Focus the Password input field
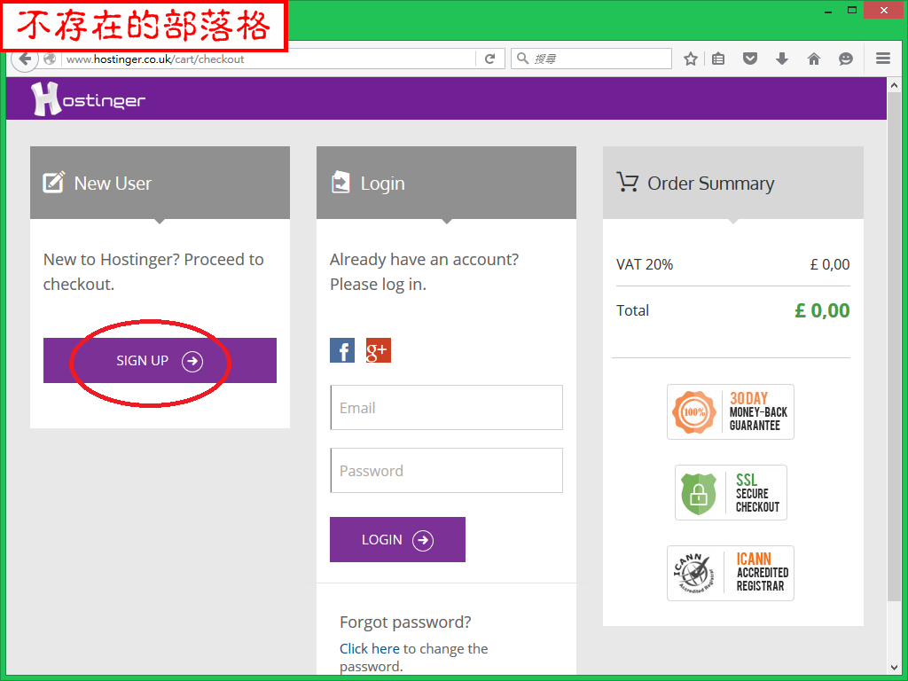Viewport: 908px width, 681px height. tap(447, 470)
